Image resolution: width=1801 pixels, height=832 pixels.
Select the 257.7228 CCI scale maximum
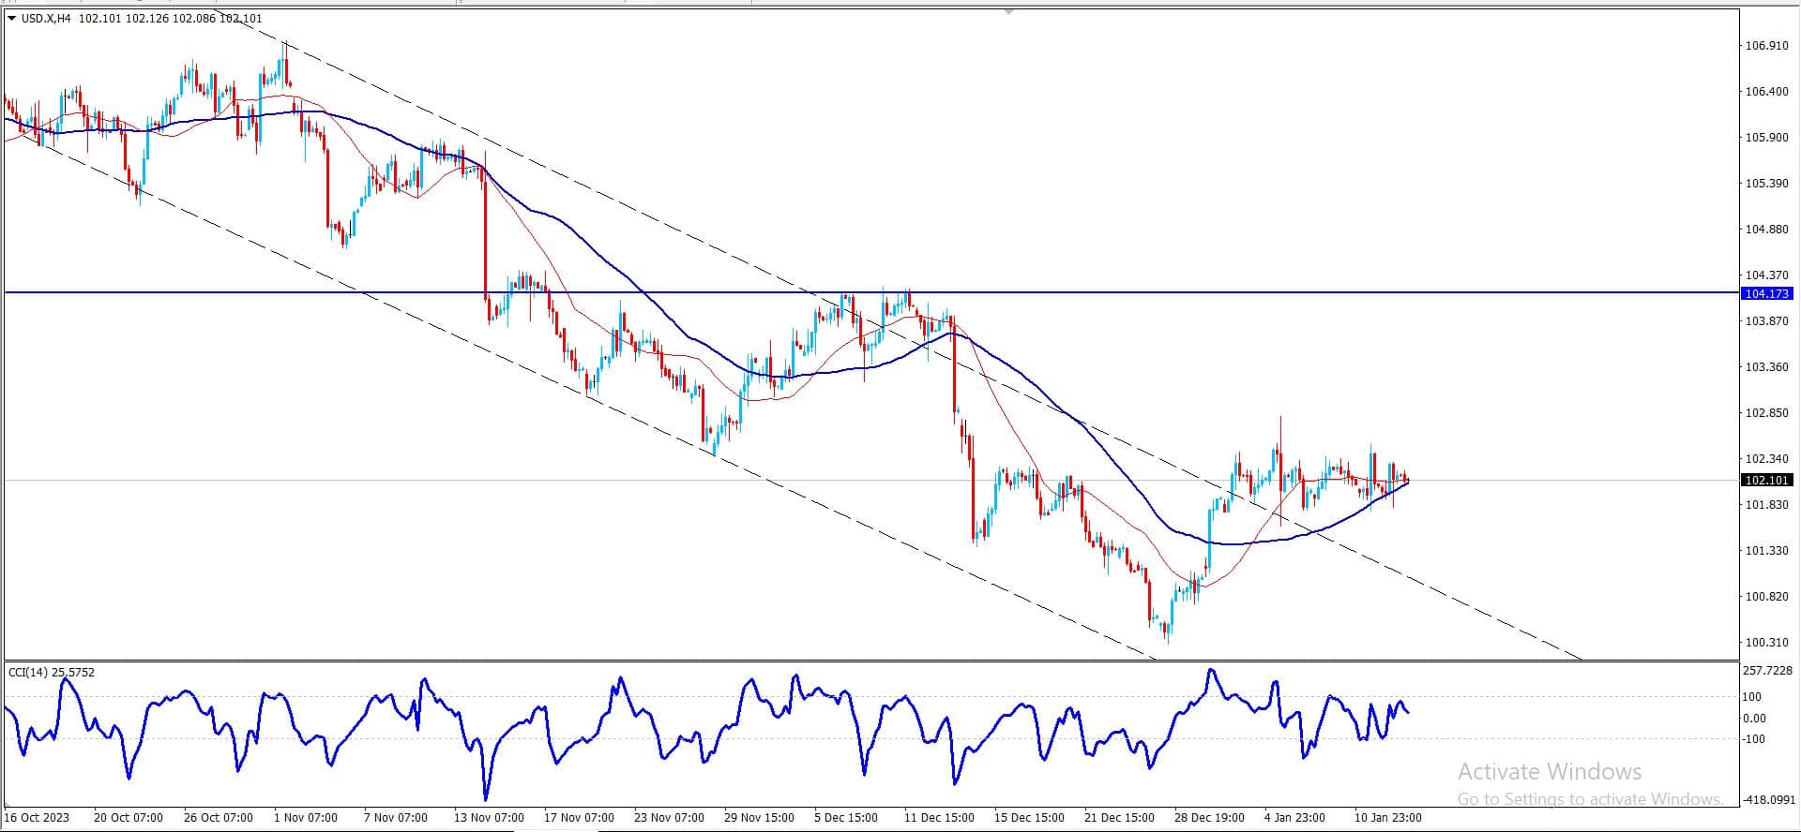coord(1767,670)
